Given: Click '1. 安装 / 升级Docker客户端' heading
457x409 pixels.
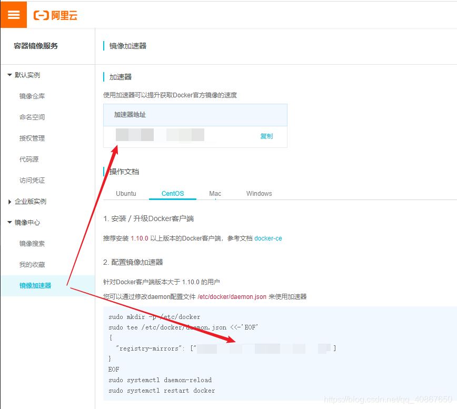Looking at the screenshot, I should point(148,218).
